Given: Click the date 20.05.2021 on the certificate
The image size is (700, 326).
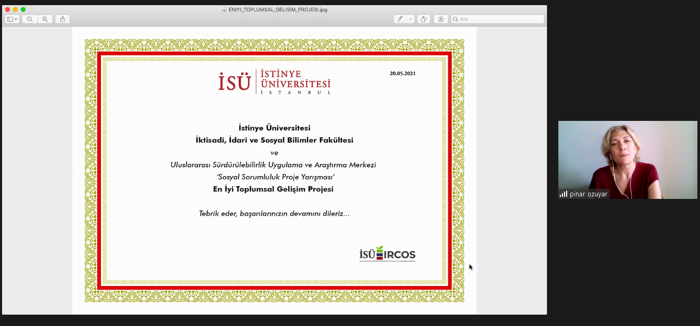Looking at the screenshot, I should tap(402, 73).
